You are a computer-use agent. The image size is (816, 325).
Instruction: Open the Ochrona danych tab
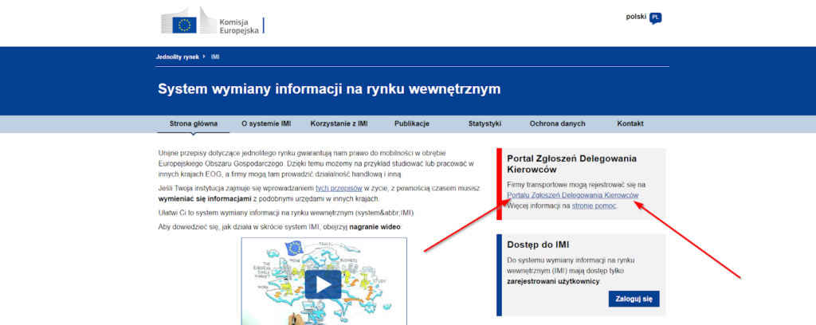pos(557,123)
